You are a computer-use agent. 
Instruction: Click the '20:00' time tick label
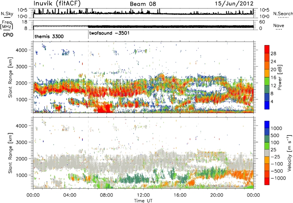(x=217, y=195)
